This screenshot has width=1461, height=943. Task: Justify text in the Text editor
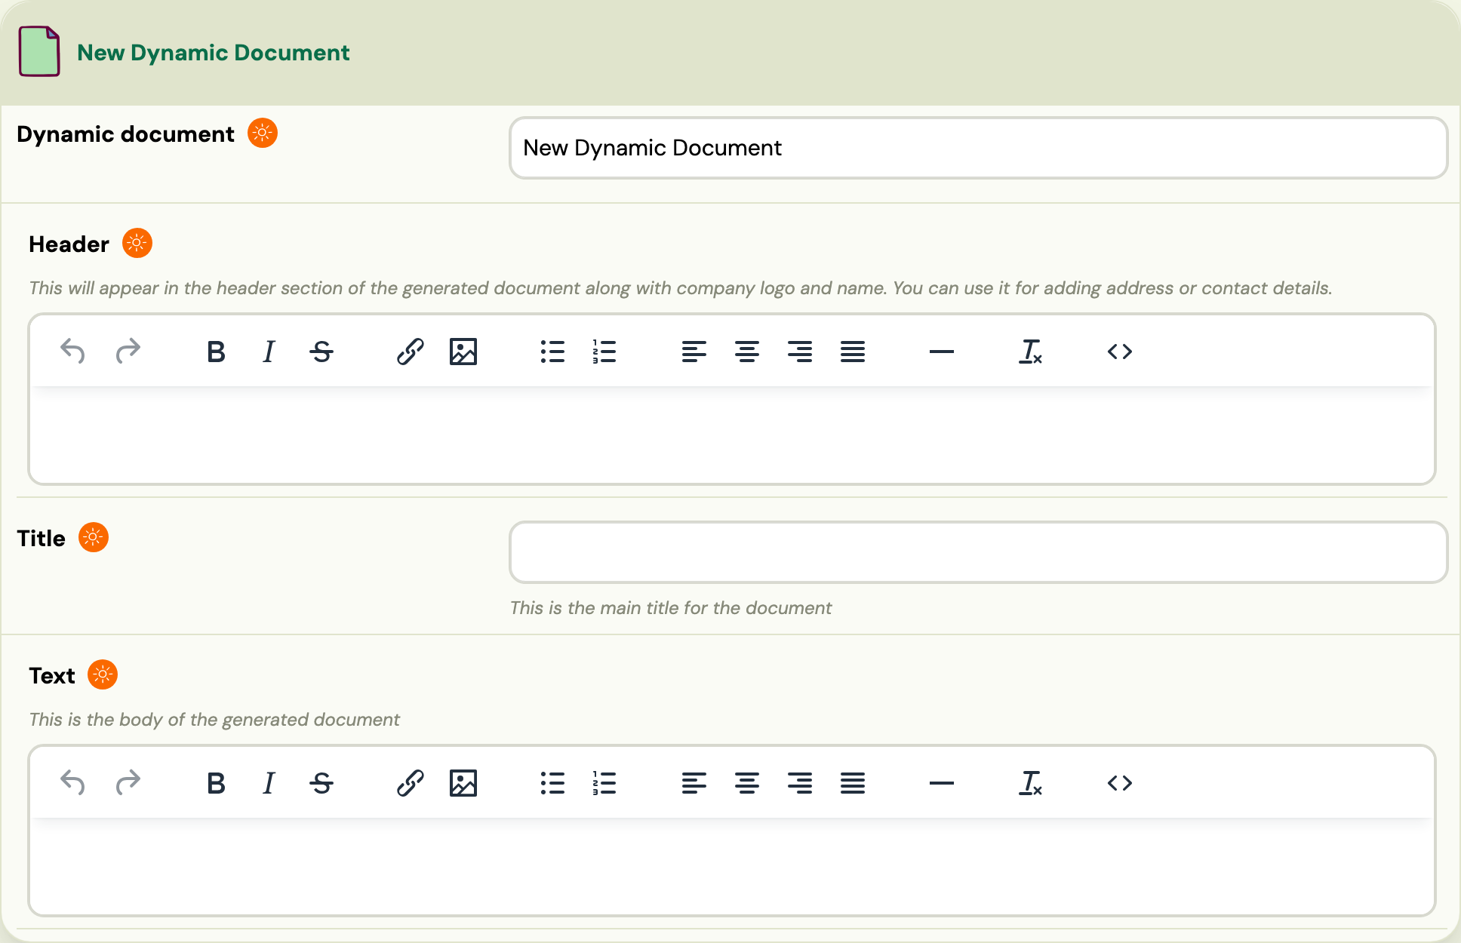point(853,783)
